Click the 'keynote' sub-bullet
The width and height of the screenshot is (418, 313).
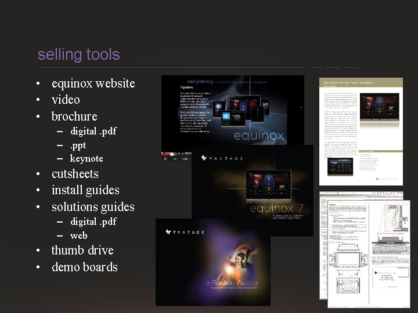tap(87, 159)
